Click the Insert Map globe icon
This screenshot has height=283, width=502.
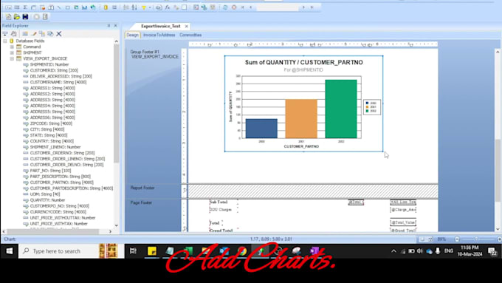tap(93, 7)
